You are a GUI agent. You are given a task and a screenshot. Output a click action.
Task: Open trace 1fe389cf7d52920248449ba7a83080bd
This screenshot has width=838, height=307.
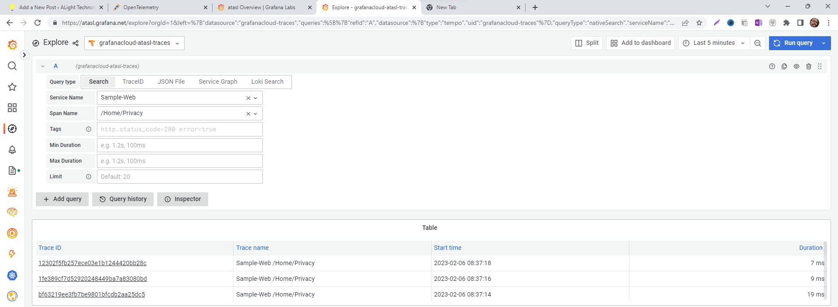[x=93, y=279]
